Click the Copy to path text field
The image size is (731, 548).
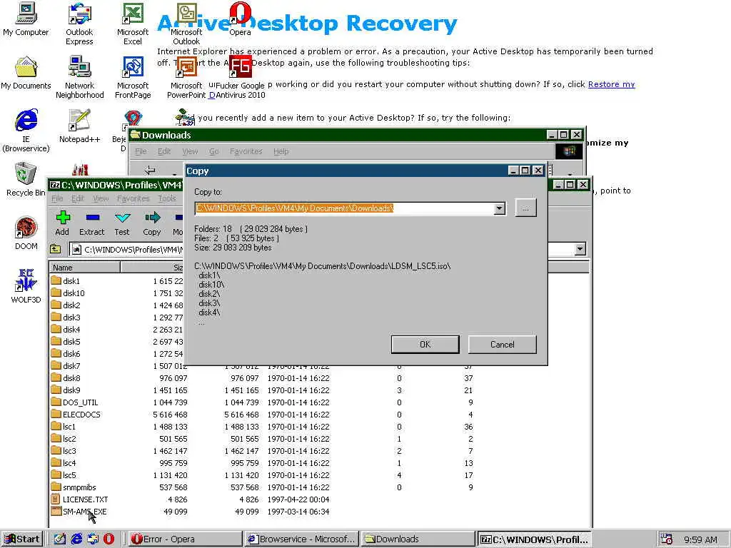click(x=344, y=208)
